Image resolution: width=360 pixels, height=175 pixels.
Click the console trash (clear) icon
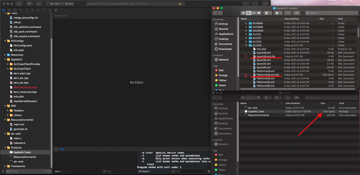point(209,171)
